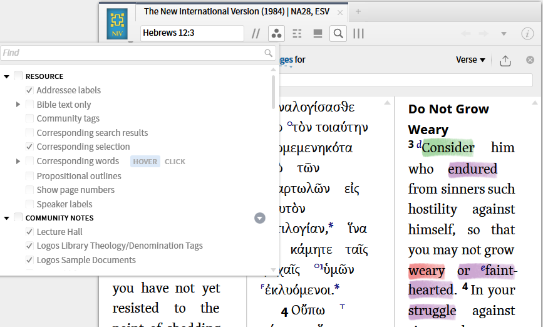Click the back navigation arrow
The height and width of the screenshot is (327, 543).
(466, 34)
